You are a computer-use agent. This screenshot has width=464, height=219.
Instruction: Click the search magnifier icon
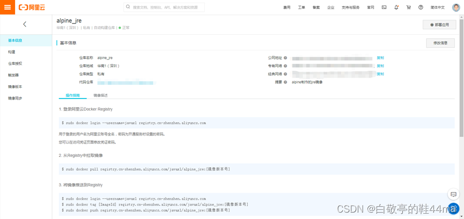(128, 7)
